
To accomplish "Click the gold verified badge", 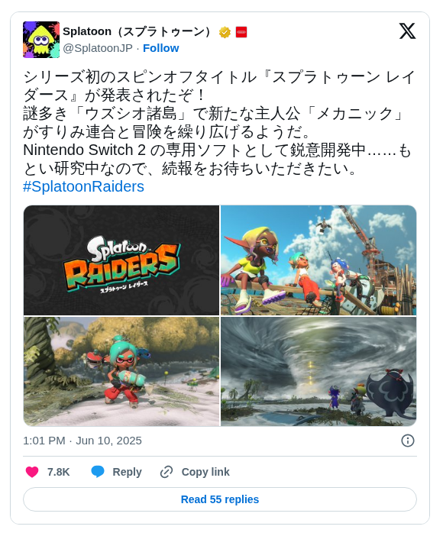I will click(225, 32).
